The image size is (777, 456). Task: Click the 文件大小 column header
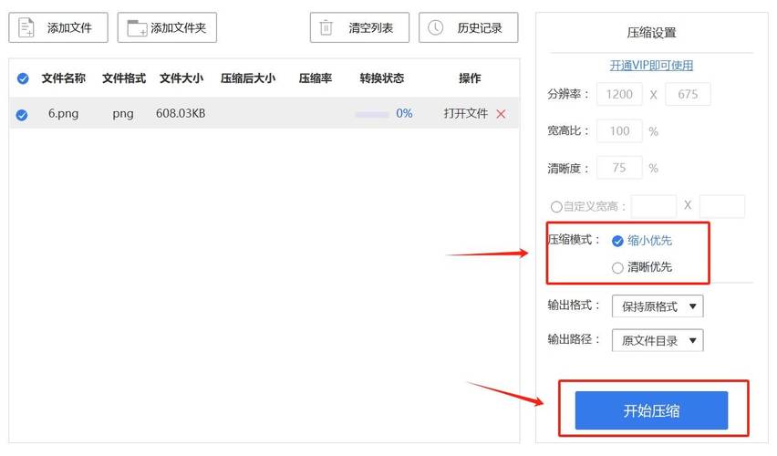pyautogui.click(x=181, y=78)
